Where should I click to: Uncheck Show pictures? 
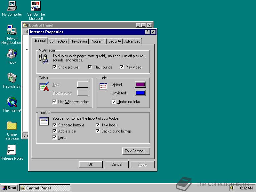point(54,67)
